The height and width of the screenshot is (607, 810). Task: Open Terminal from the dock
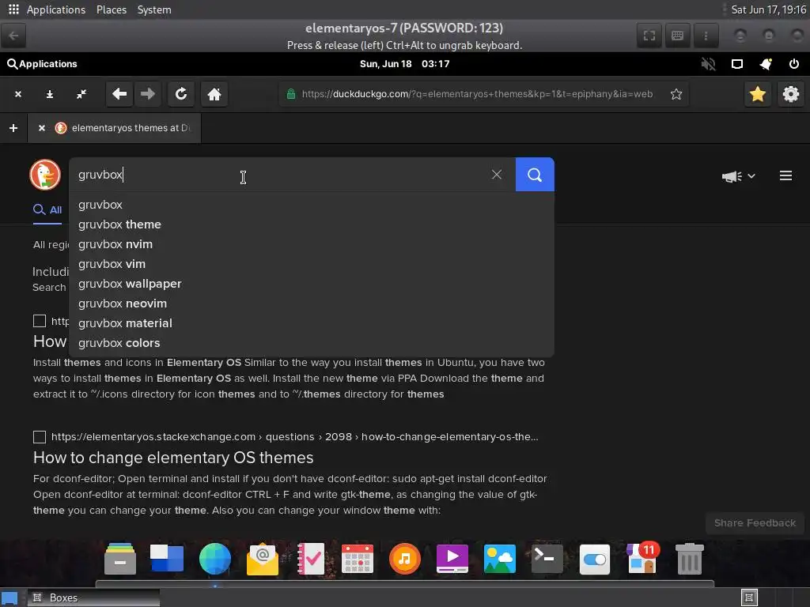coord(547,559)
